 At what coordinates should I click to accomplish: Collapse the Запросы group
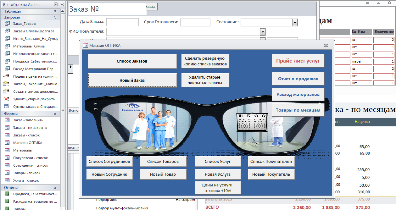[x=55, y=17]
